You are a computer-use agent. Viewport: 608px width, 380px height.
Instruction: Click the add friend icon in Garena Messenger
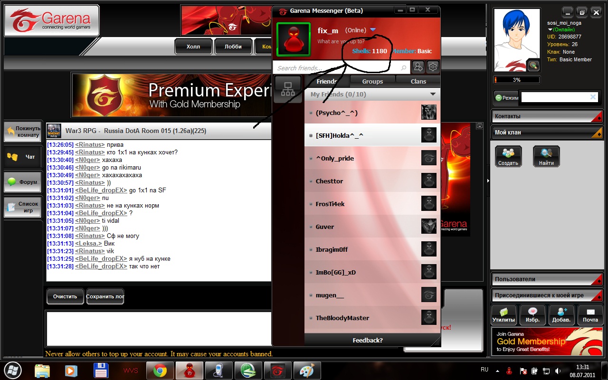[x=418, y=67]
